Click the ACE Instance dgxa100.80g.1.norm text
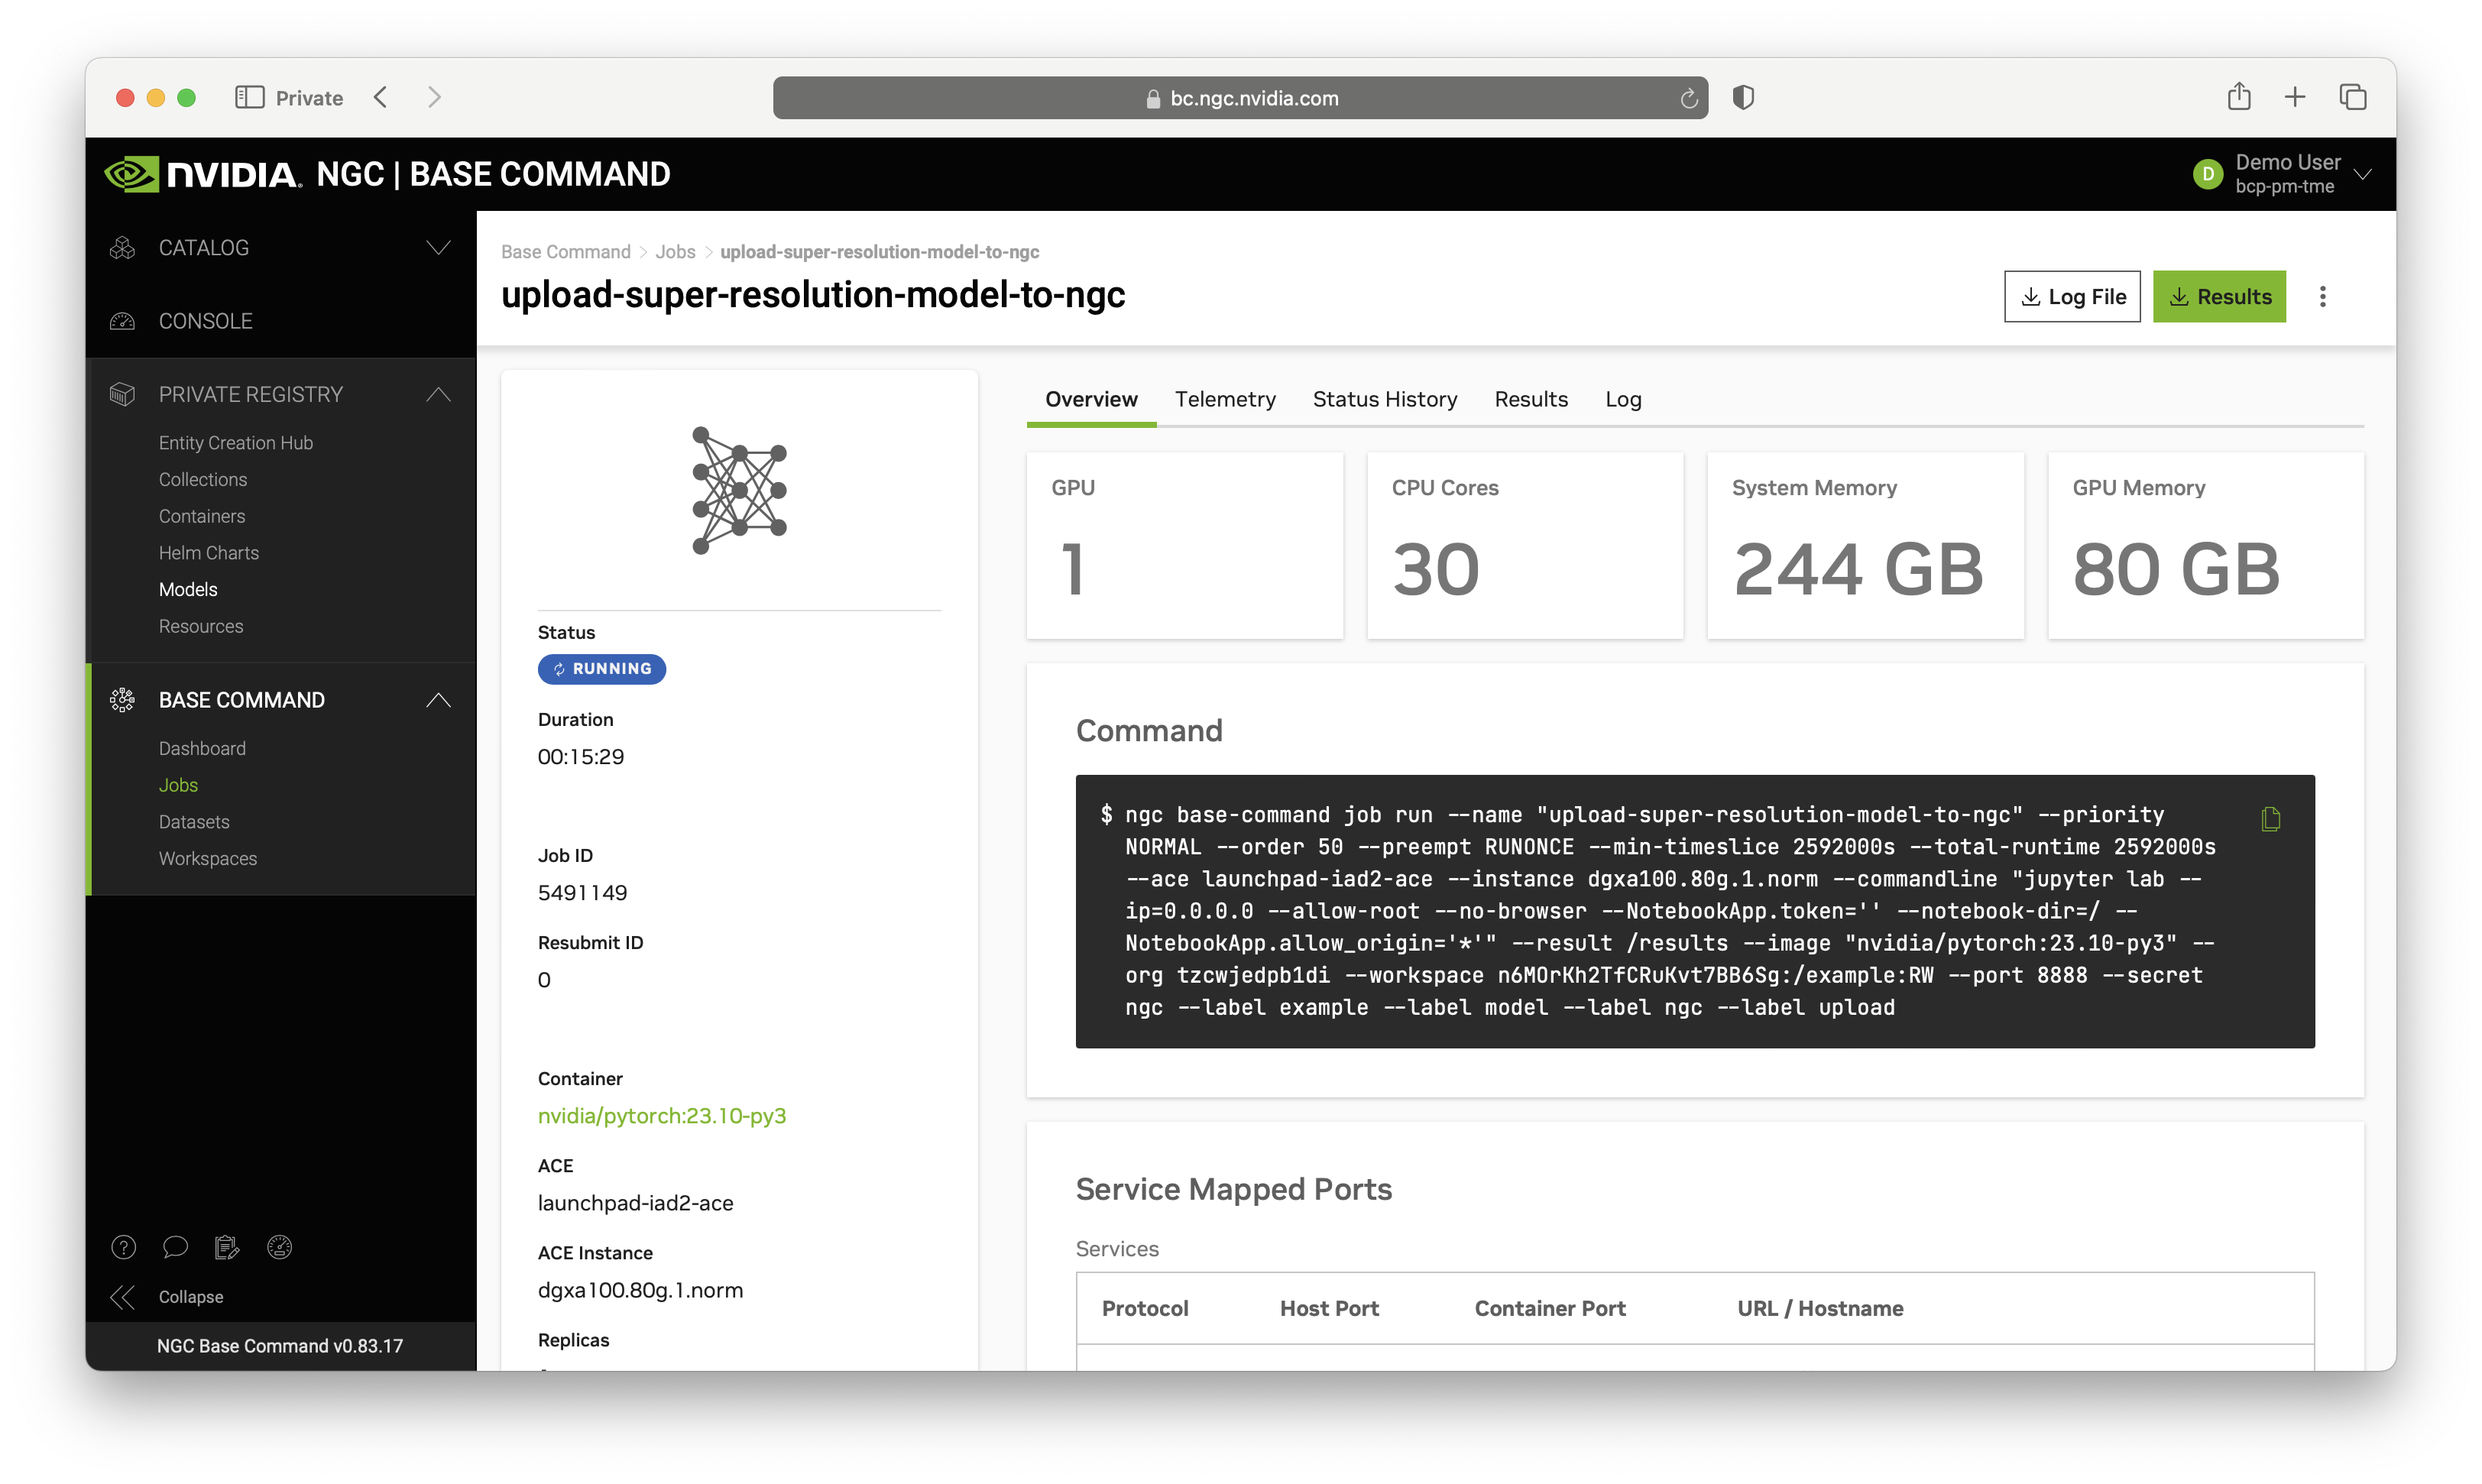 click(641, 1290)
